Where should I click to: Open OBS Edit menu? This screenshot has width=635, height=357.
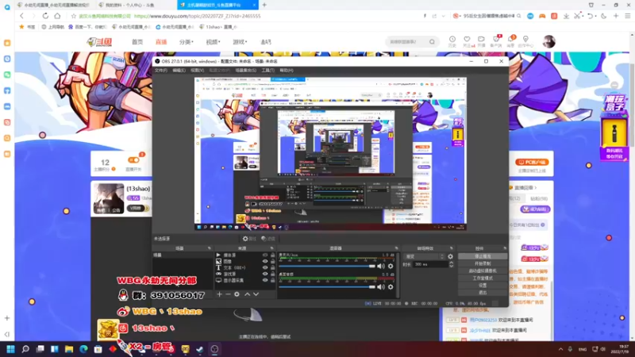click(x=179, y=71)
